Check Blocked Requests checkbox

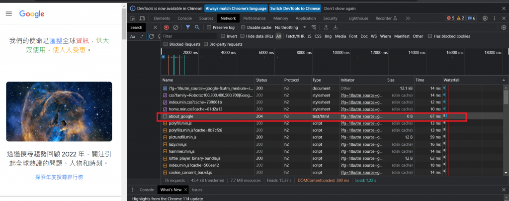[166, 44]
